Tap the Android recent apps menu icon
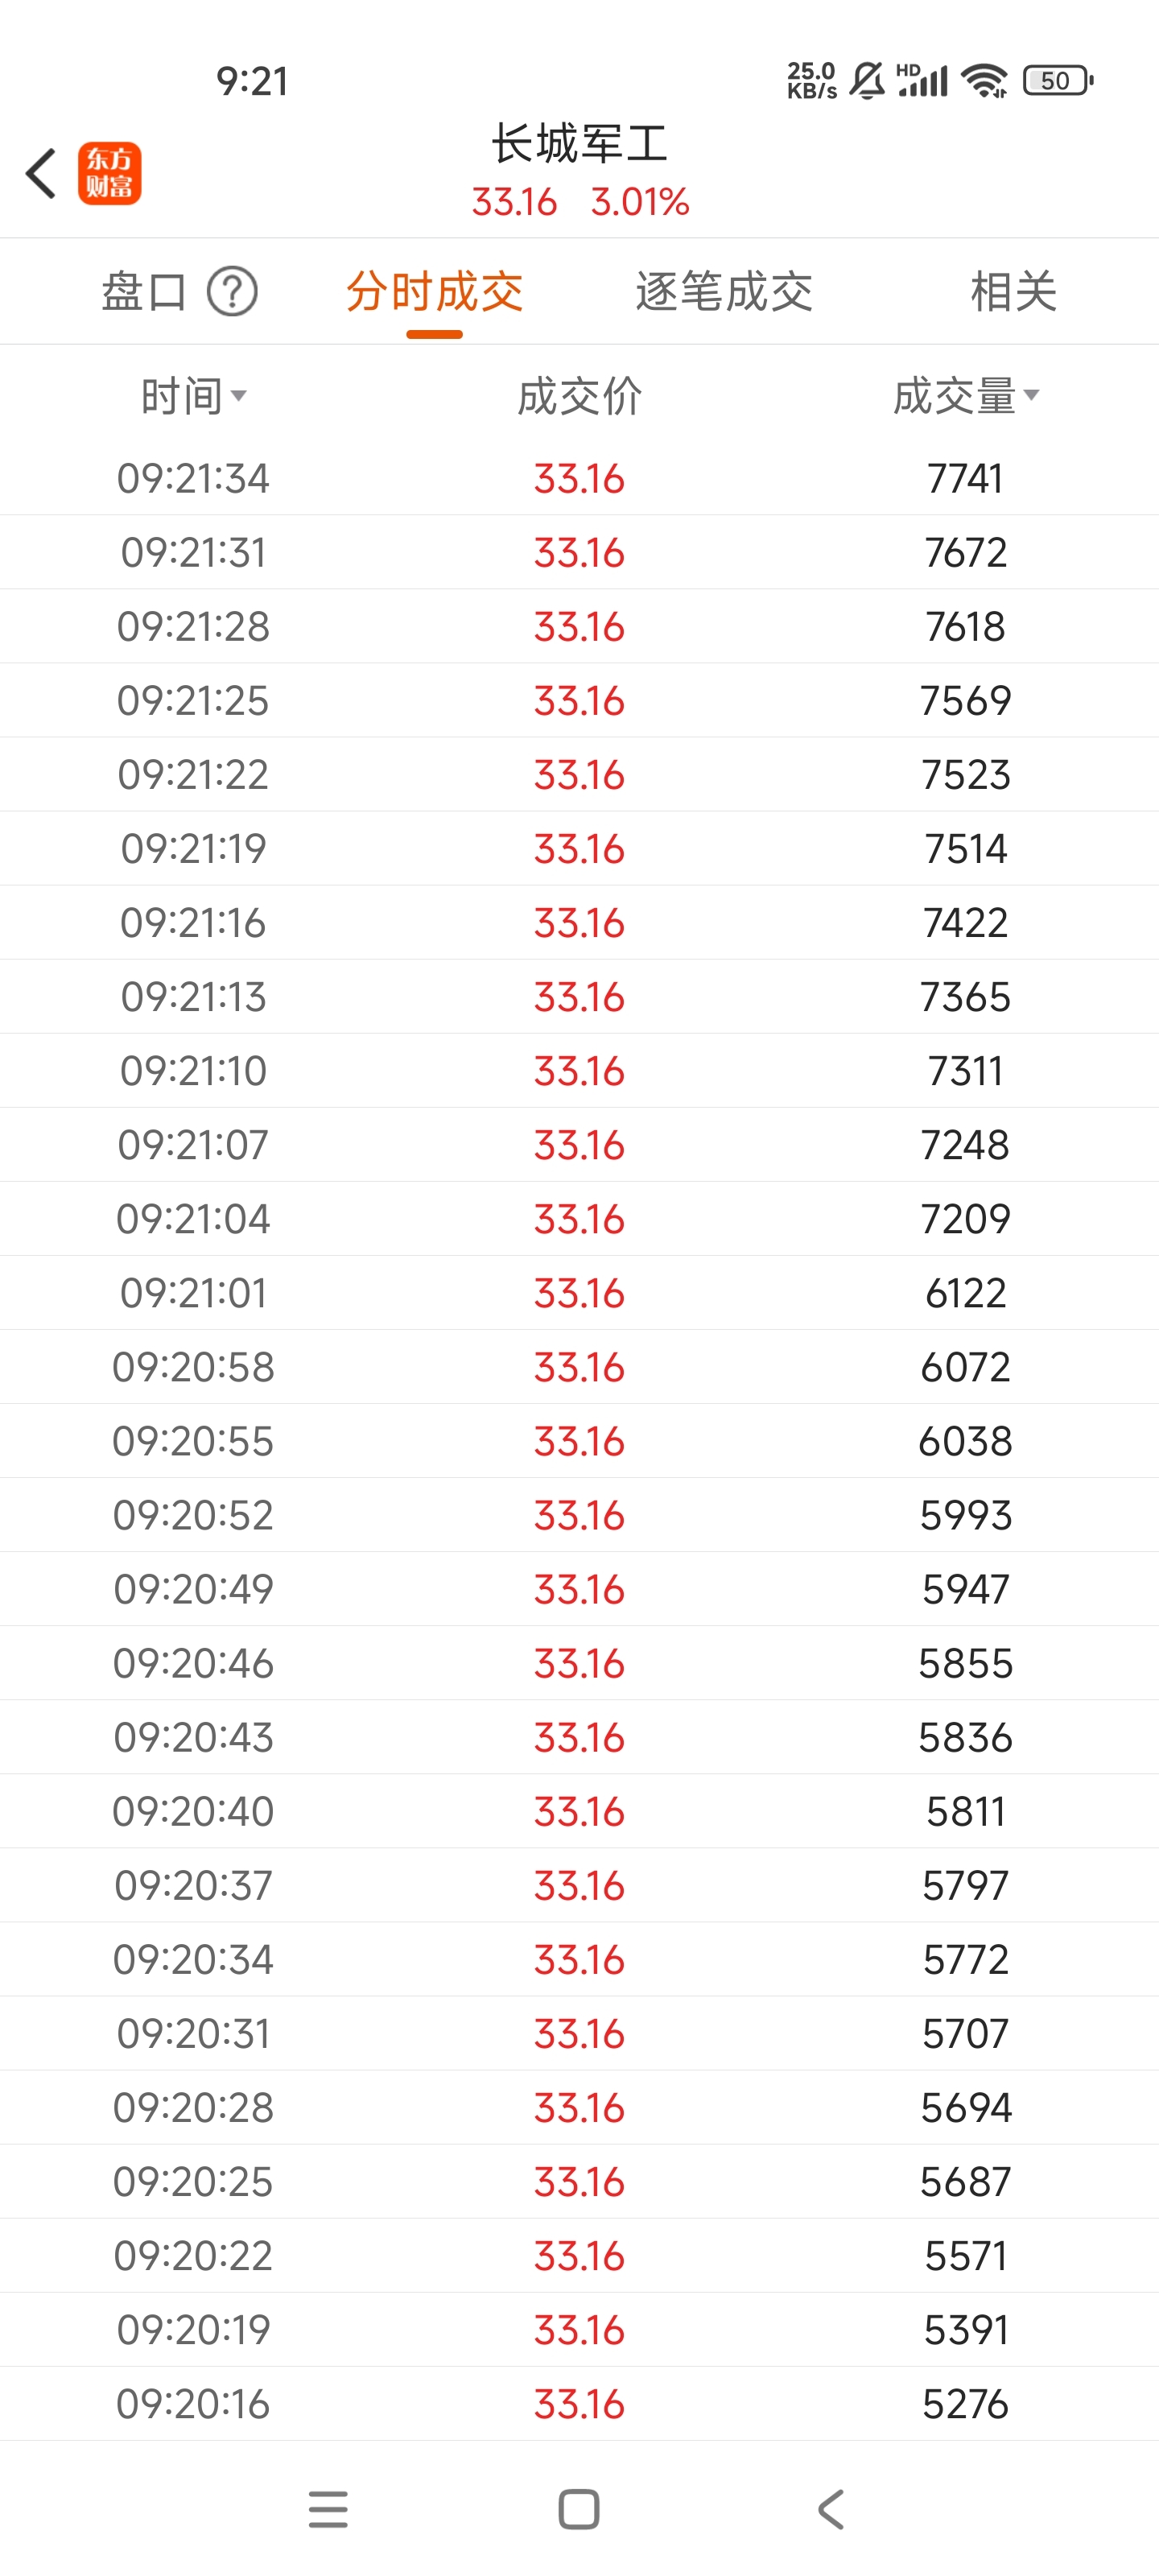The image size is (1159, 2576). coord(328,2509)
